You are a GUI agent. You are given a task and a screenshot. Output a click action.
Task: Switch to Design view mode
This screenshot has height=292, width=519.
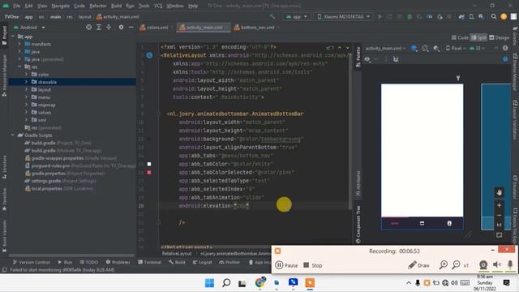pyautogui.click(x=500, y=38)
